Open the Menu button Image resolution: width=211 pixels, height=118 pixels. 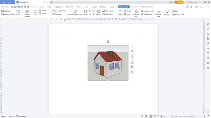(5, 7)
